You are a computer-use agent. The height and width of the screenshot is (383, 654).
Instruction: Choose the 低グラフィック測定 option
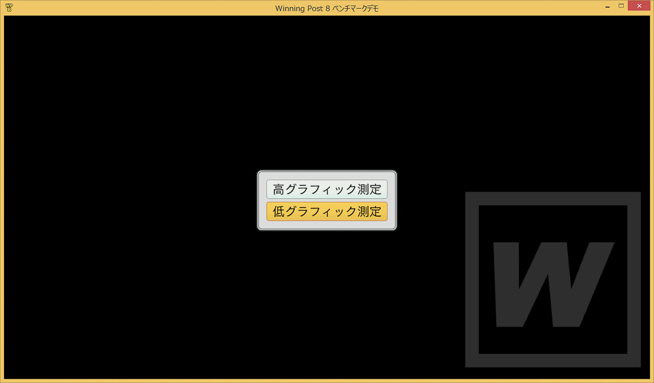[x=327, y=211]
